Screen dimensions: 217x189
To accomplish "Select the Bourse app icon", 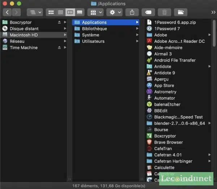I will (x=149, y=130).
